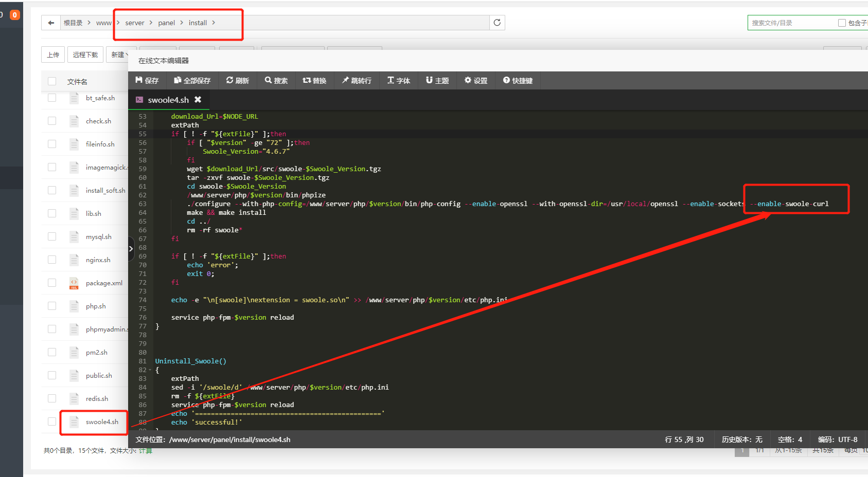
Task: Open nginx.sh from the file list
Action: (98, 260)
